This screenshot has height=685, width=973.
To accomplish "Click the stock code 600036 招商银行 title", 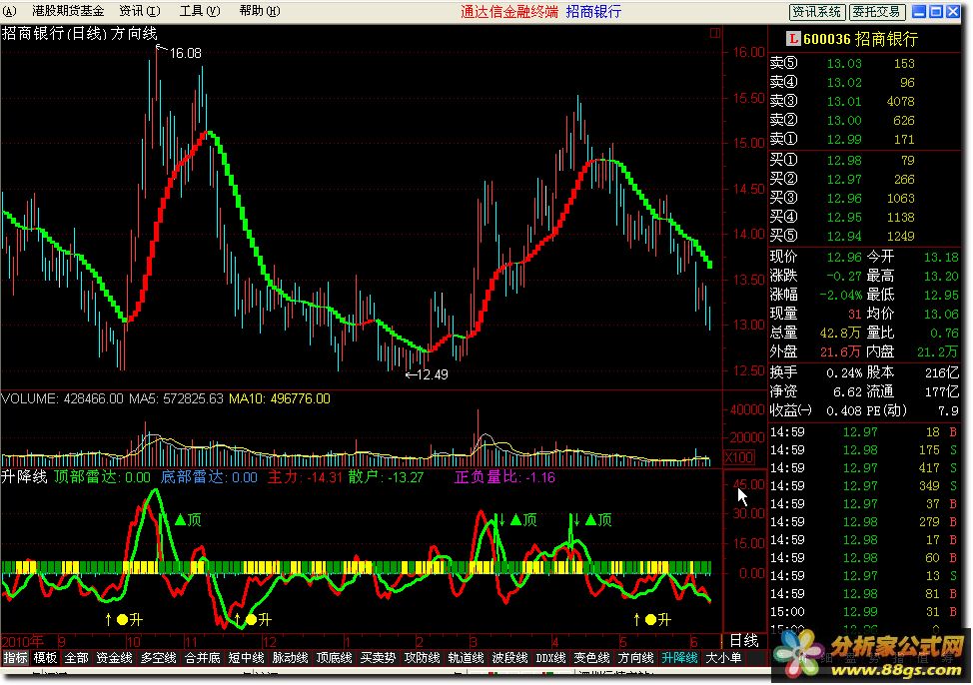I will (860, 39).
